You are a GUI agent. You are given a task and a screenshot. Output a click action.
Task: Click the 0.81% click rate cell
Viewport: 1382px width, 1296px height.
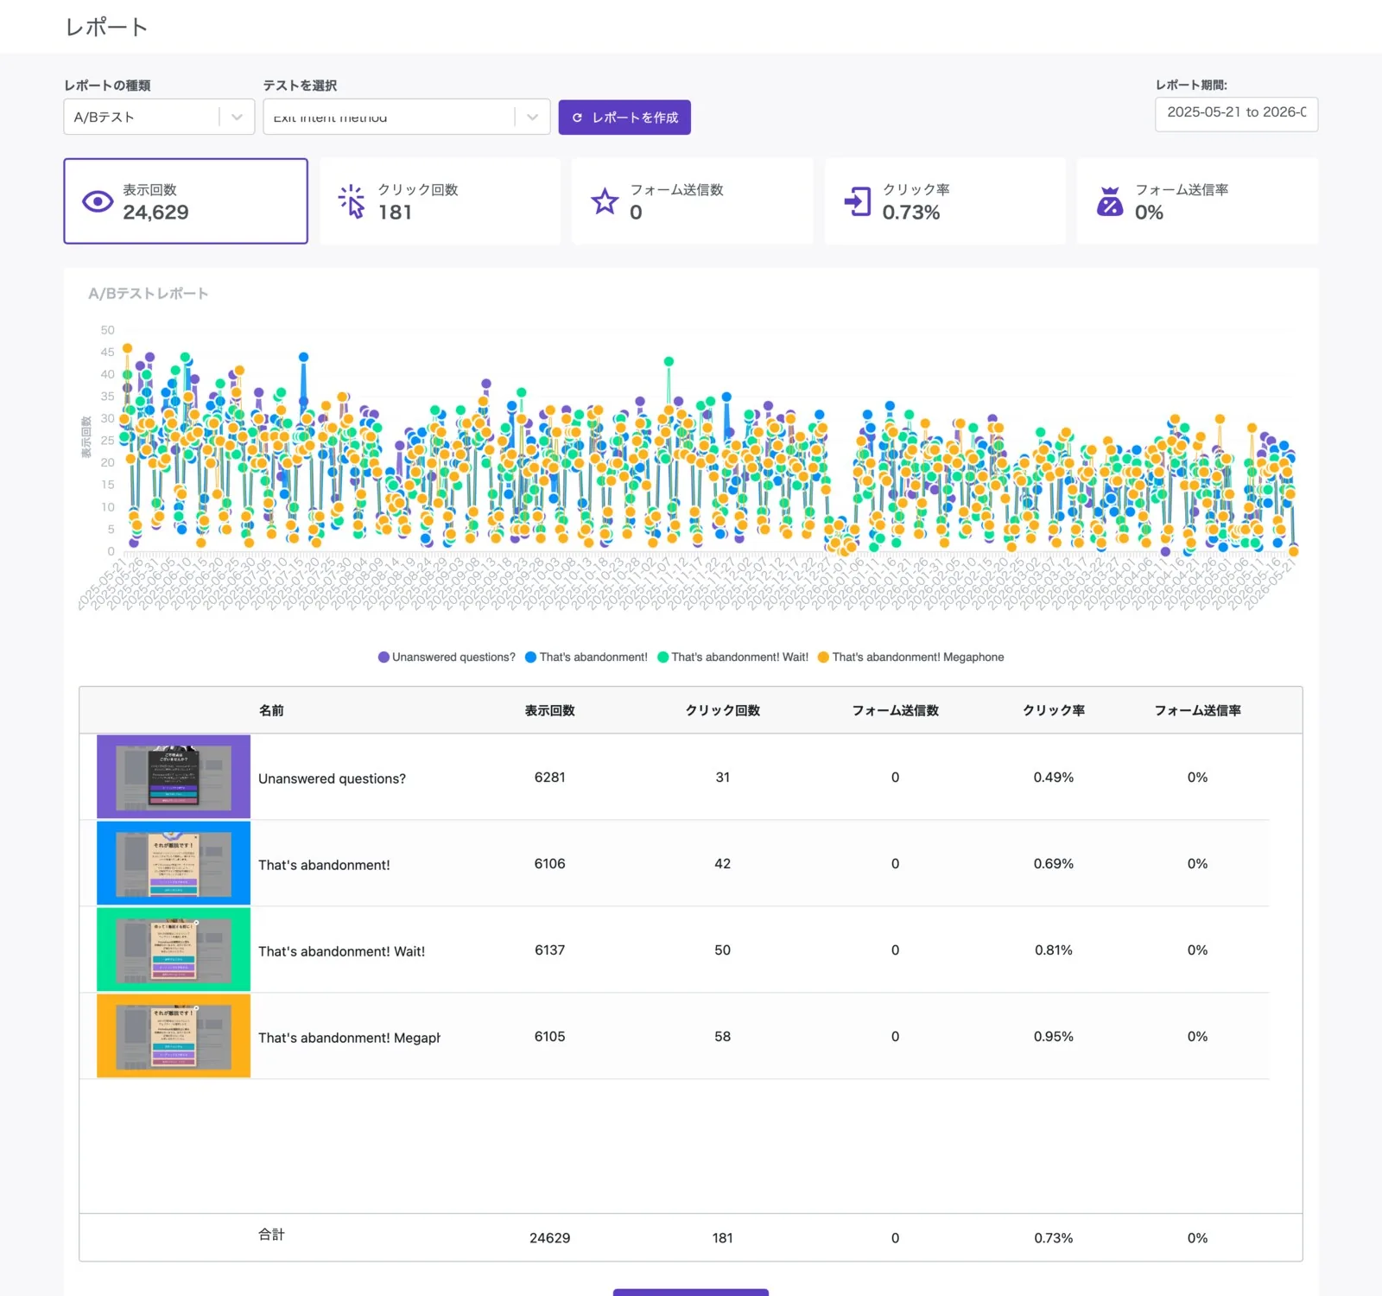[1054, 950]
